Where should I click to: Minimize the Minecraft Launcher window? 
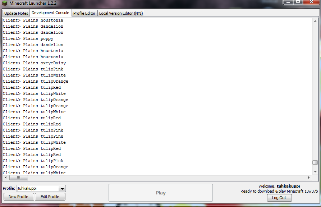288,2
